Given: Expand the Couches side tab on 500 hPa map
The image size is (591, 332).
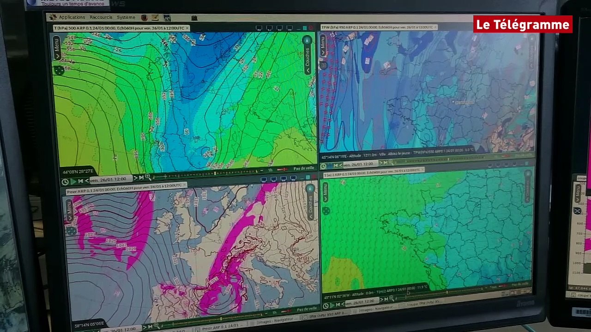Looking at the screenshot, I should 307,59.
